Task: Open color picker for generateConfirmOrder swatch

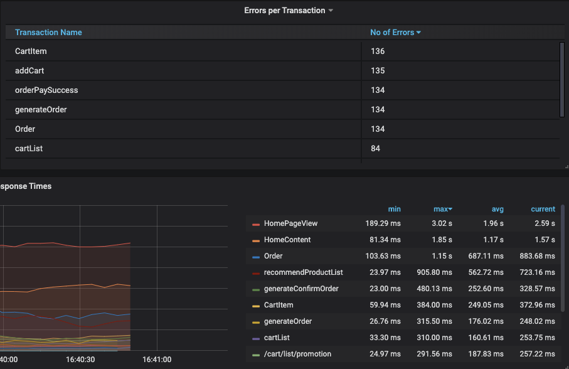Action: coord(256,290)
